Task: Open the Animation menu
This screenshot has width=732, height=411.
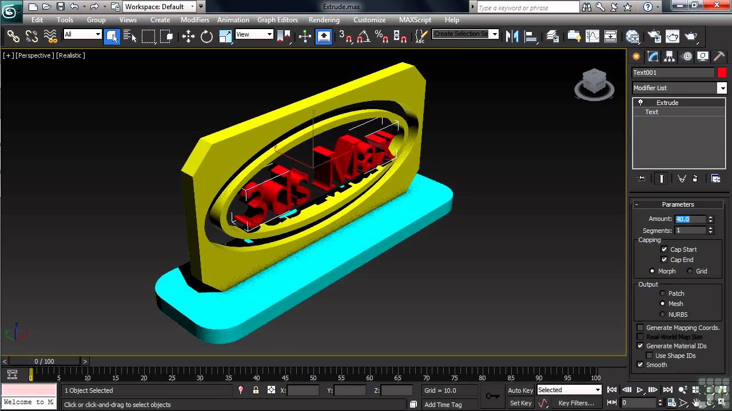Action: (233, 20)
